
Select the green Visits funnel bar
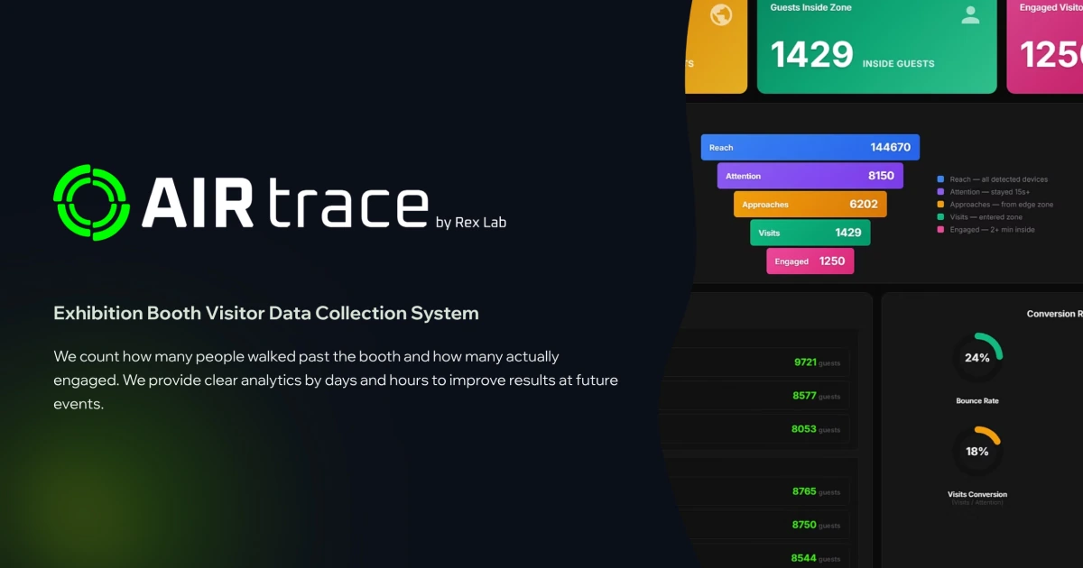point(810,233)
